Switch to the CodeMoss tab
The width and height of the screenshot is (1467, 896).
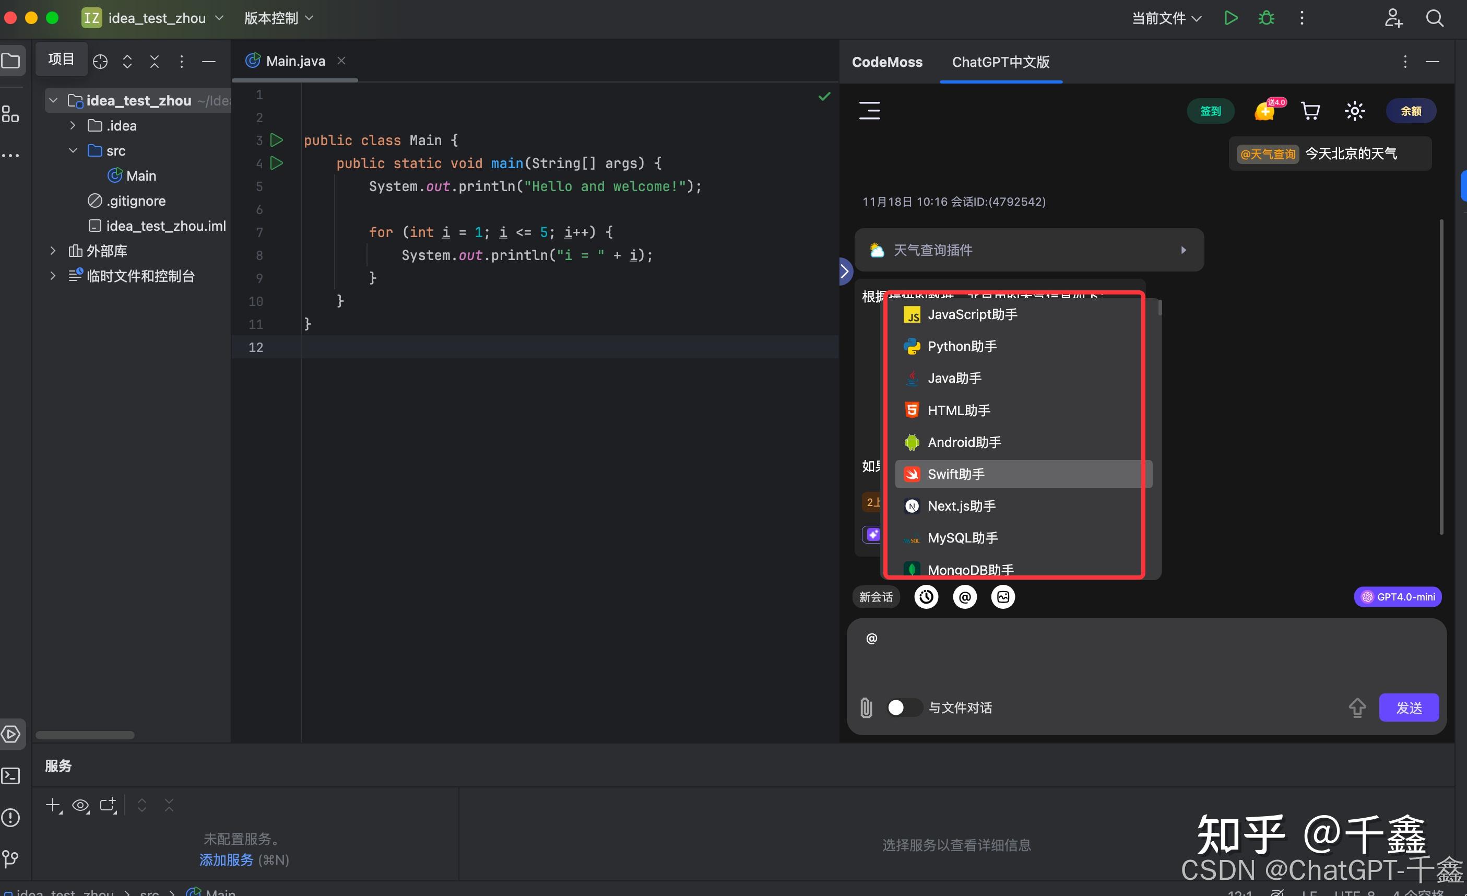(886, 62)
